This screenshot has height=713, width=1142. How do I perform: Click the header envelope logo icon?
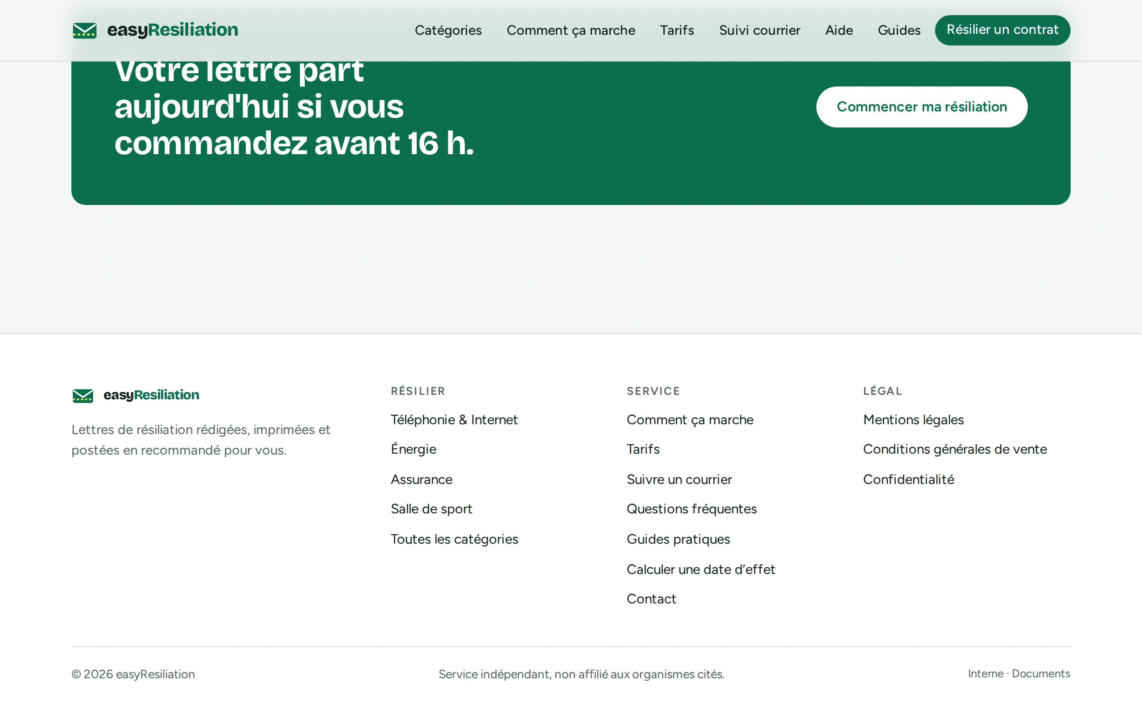coord(84,30)
